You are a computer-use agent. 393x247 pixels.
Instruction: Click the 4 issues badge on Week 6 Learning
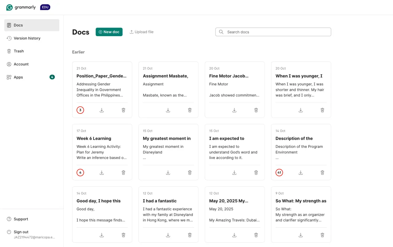click(x=80, y=173)
